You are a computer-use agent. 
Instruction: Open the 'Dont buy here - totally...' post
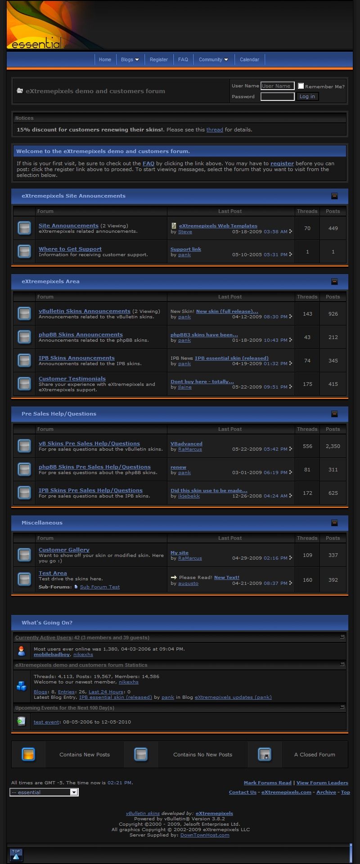coord(202,381)
